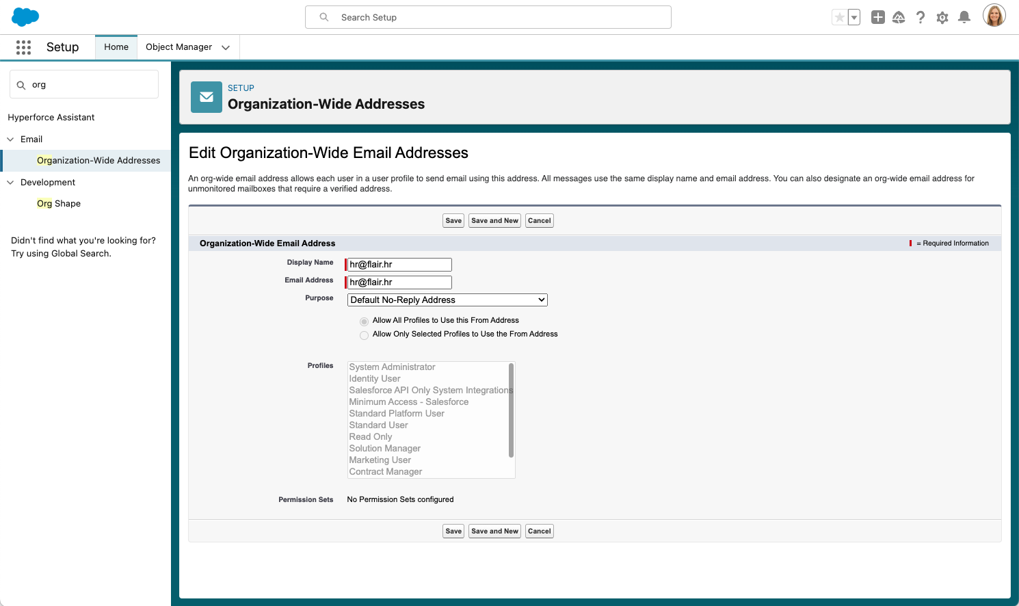Open the Purpose dropdown
Screen dimensions: 1019x606
(447, 300)
